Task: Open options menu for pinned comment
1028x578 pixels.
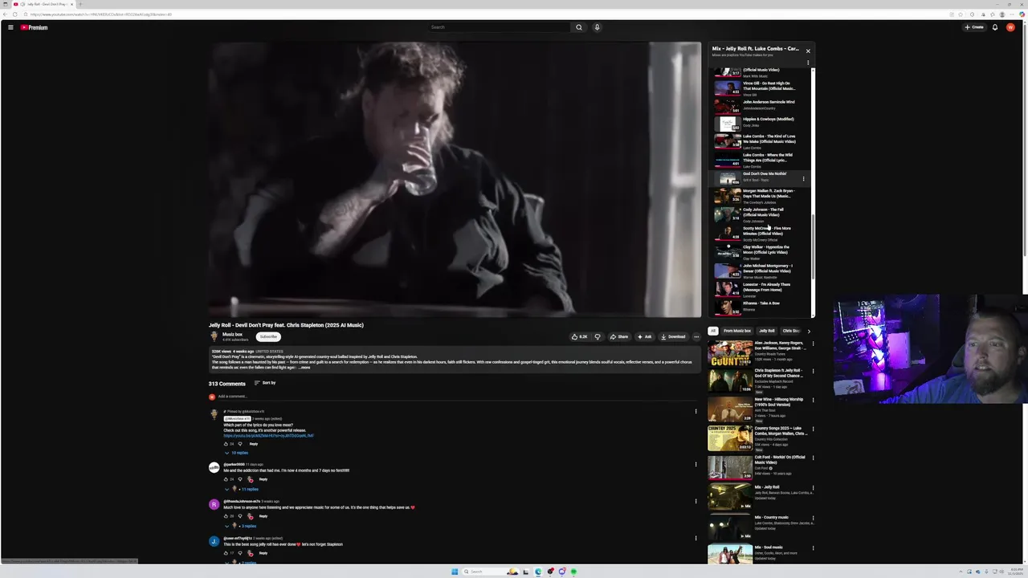Action: [696, 411]
